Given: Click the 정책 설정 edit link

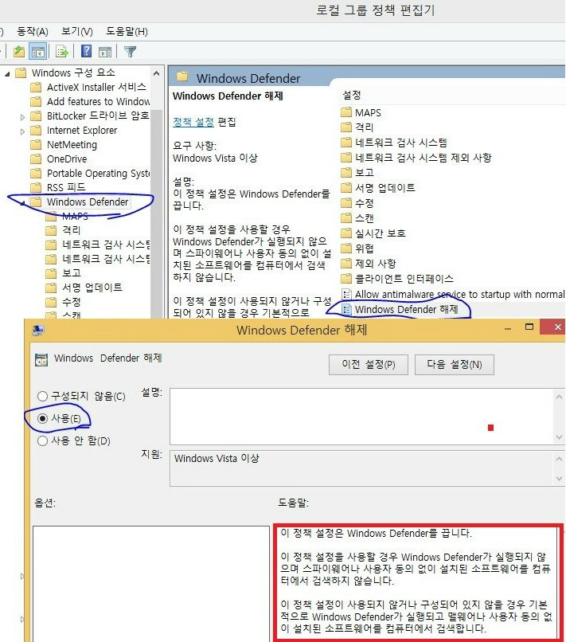Looking at the screenshot, I should (193, 122).
